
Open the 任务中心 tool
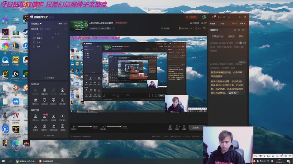(x=35, y=117)
